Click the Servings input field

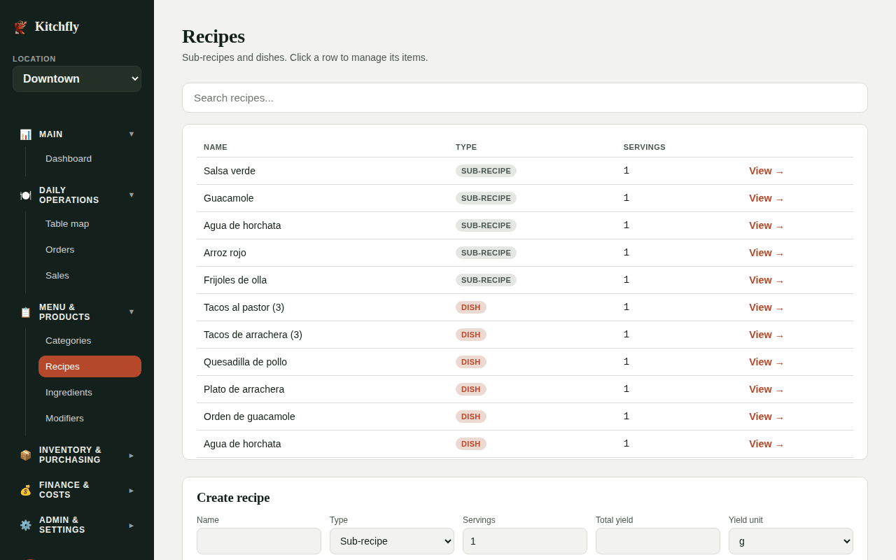tap(525, 541)
